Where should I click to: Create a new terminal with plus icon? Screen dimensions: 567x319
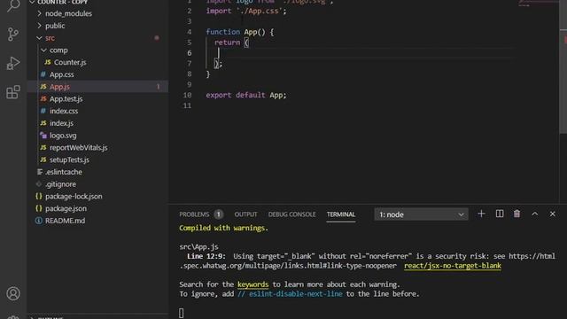[x=481, y=214]
